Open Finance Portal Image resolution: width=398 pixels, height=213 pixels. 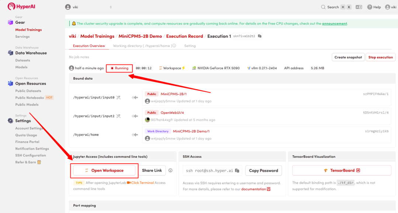tap(27, 142)
